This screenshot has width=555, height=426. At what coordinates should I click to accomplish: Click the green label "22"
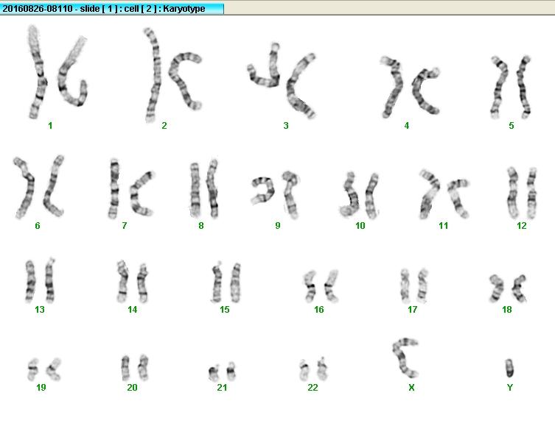click(313, 388)
